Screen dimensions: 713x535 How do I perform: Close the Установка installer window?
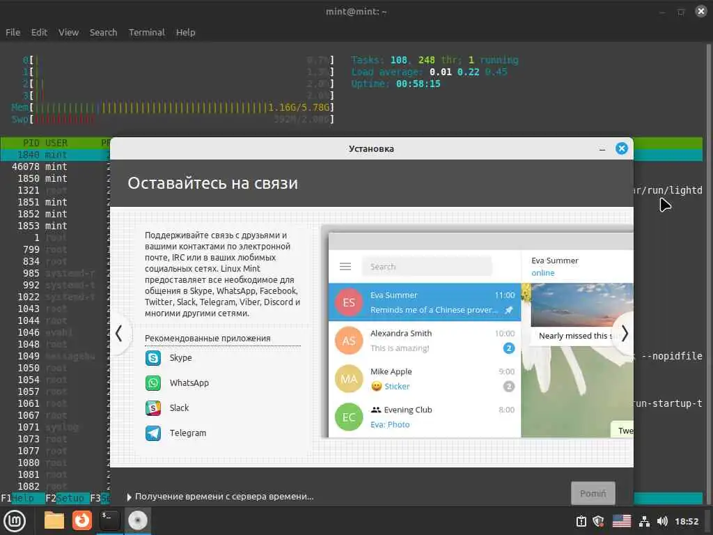point(622,149)
